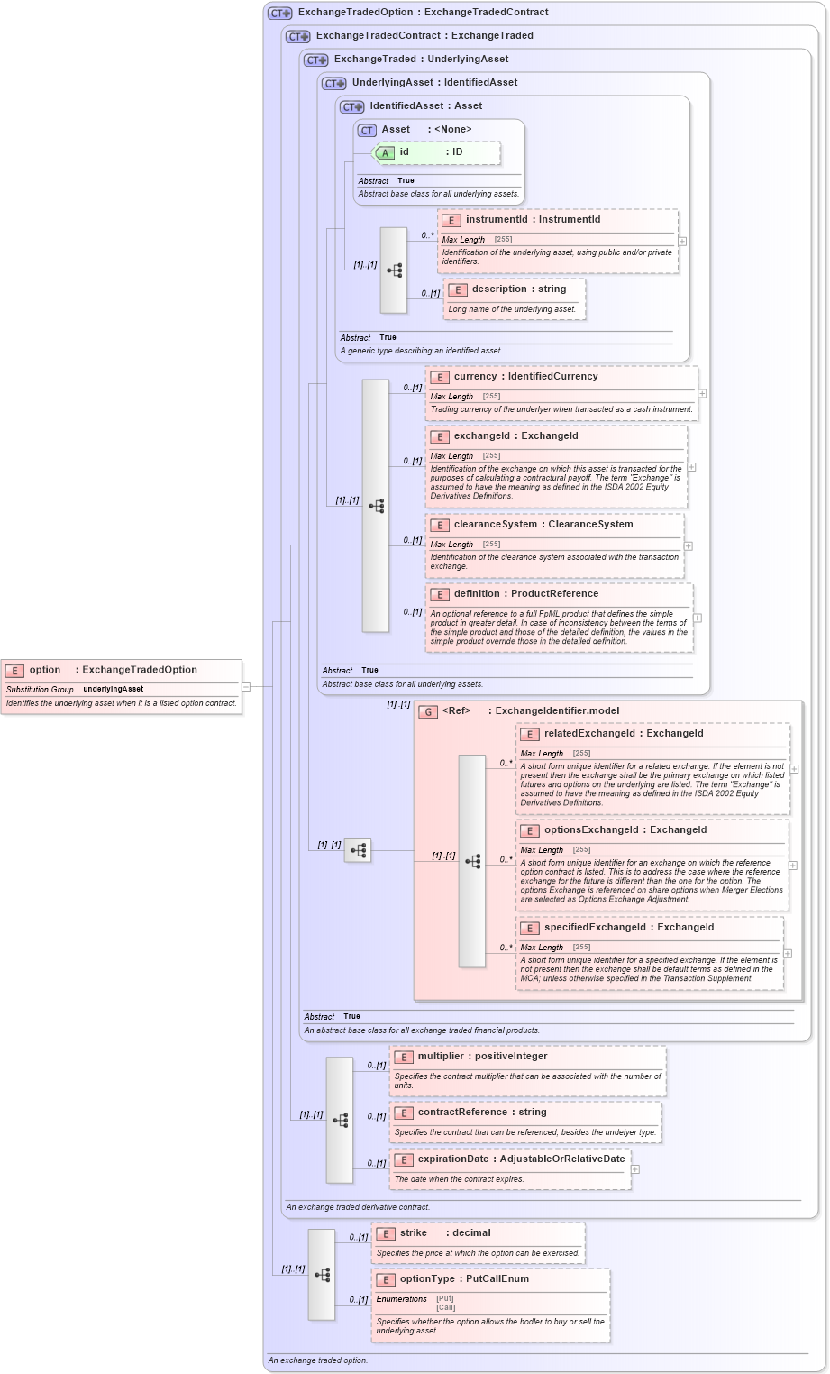Click the CT icon of IdentifiedAsset
Viewport: 830px width, 1374px height.
[352, 106]
